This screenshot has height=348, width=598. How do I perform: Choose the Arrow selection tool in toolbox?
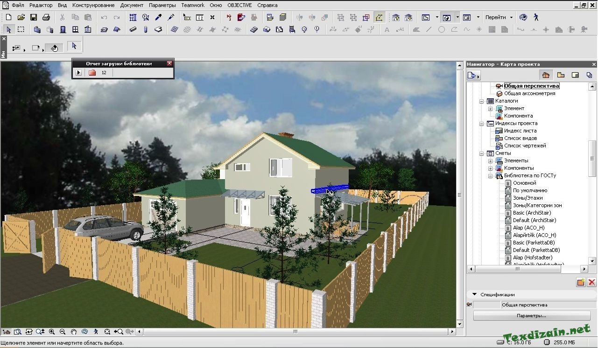pyautogui.click(x=8, y=29)
